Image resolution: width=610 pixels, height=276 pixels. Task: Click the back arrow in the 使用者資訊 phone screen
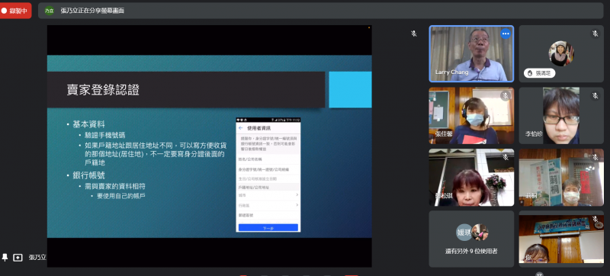point(240,128)
